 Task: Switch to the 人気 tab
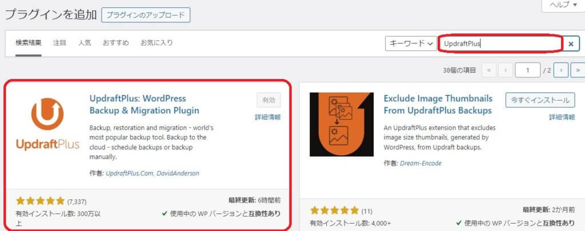85,42
